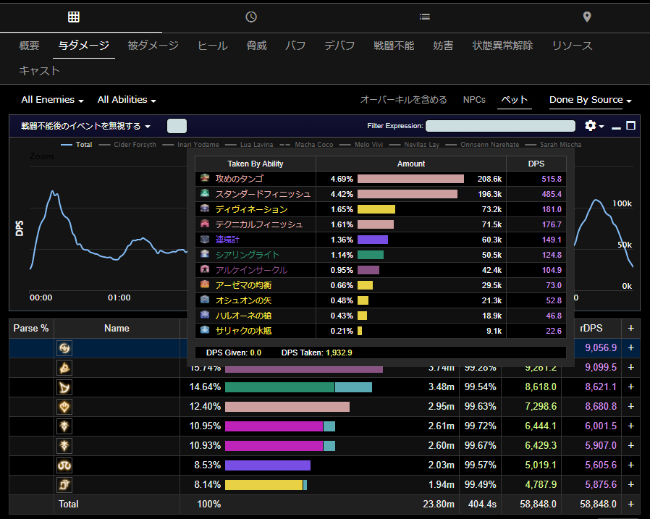Viewport: 650px width, 519px height.
Task: Click the Samurai job icon row
Action: point(64,348)
